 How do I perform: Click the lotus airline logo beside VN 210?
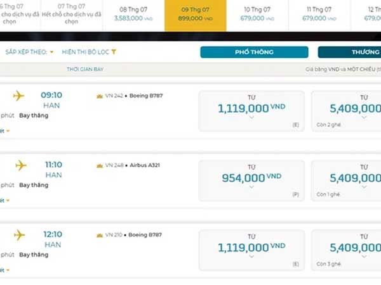click(100, 236)
